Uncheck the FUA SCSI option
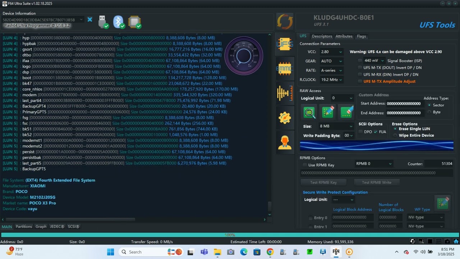Viewport: 460px width, 259px height. coord(376,132)
